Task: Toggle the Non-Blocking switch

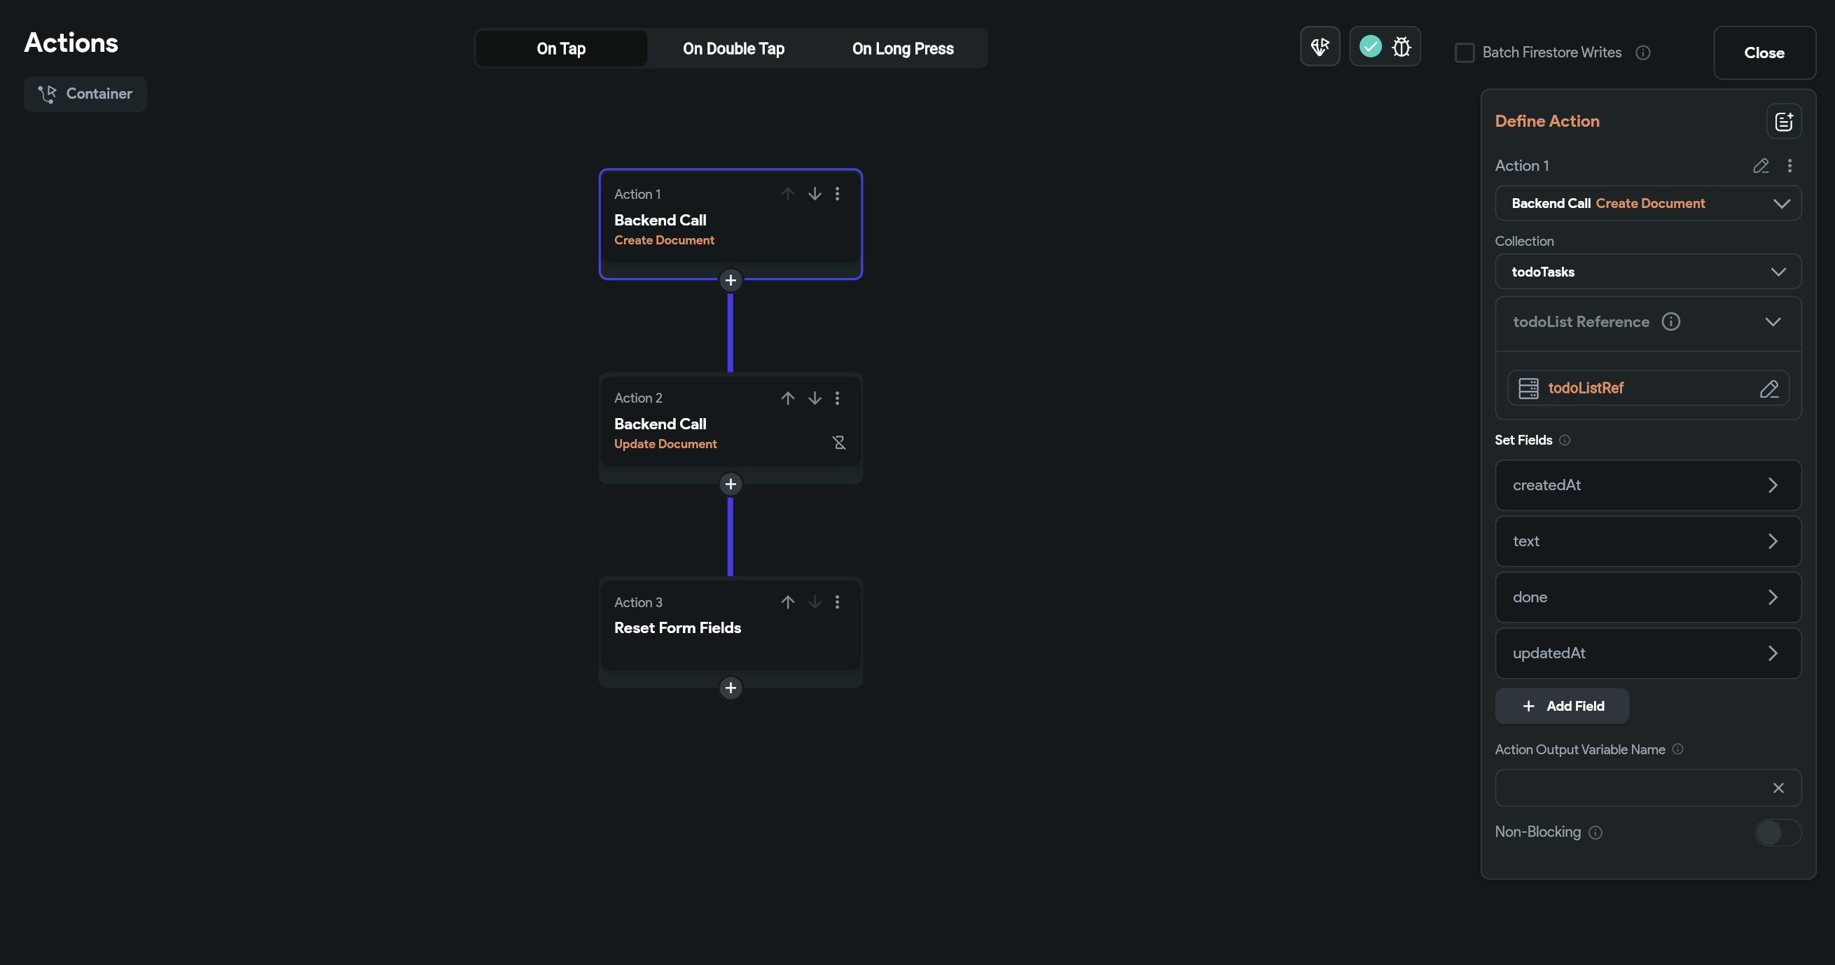Action: 1778,832
